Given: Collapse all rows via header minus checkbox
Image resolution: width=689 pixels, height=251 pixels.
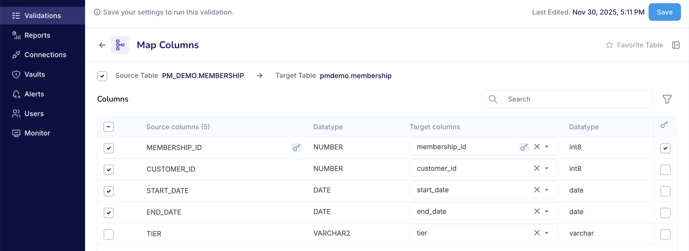Looking at the screenshot, I should point(108,127).
